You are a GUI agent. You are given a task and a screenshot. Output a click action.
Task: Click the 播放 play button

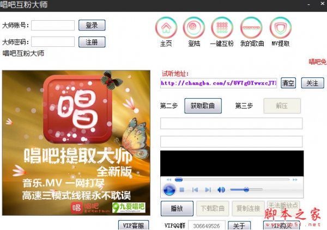[177, 208]
